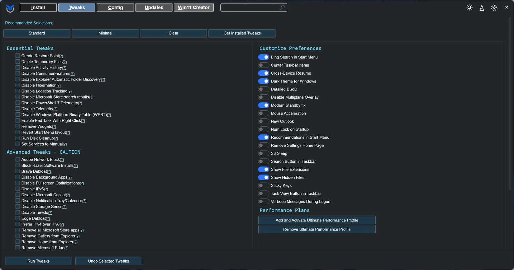
Task: Click Remove Ultimate Performance Profile button
Action: pos(317,229)
